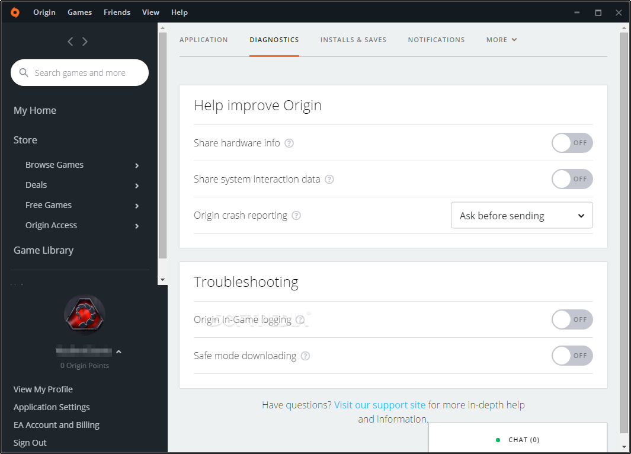This screenshot has height=454, width=631.
Task: Go back with the left navigation arrow
Action: (71, 41)
